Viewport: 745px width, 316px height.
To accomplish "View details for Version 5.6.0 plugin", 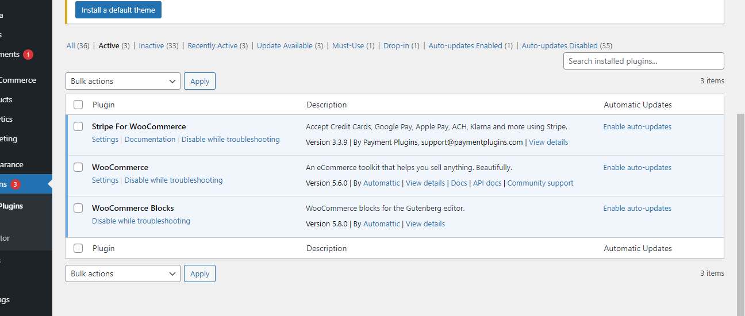I will (x=425, y=183).
